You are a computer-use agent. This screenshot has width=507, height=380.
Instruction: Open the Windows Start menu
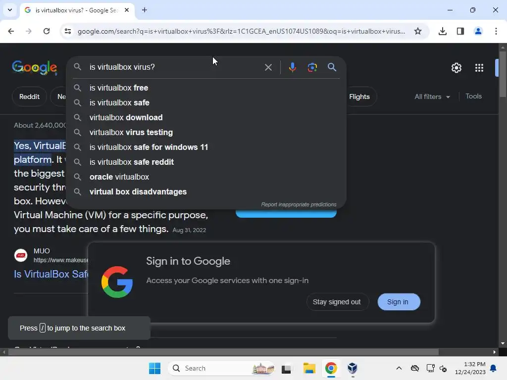[154, 368]
